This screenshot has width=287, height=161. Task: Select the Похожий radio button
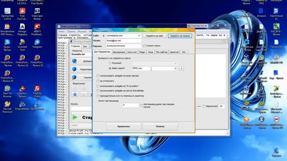click(x=110, y=63)
